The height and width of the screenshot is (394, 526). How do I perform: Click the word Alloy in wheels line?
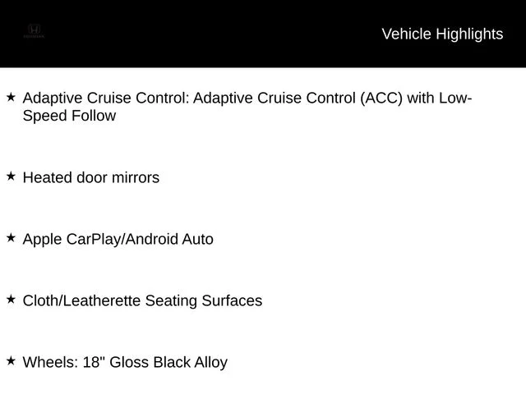[211, 363]
